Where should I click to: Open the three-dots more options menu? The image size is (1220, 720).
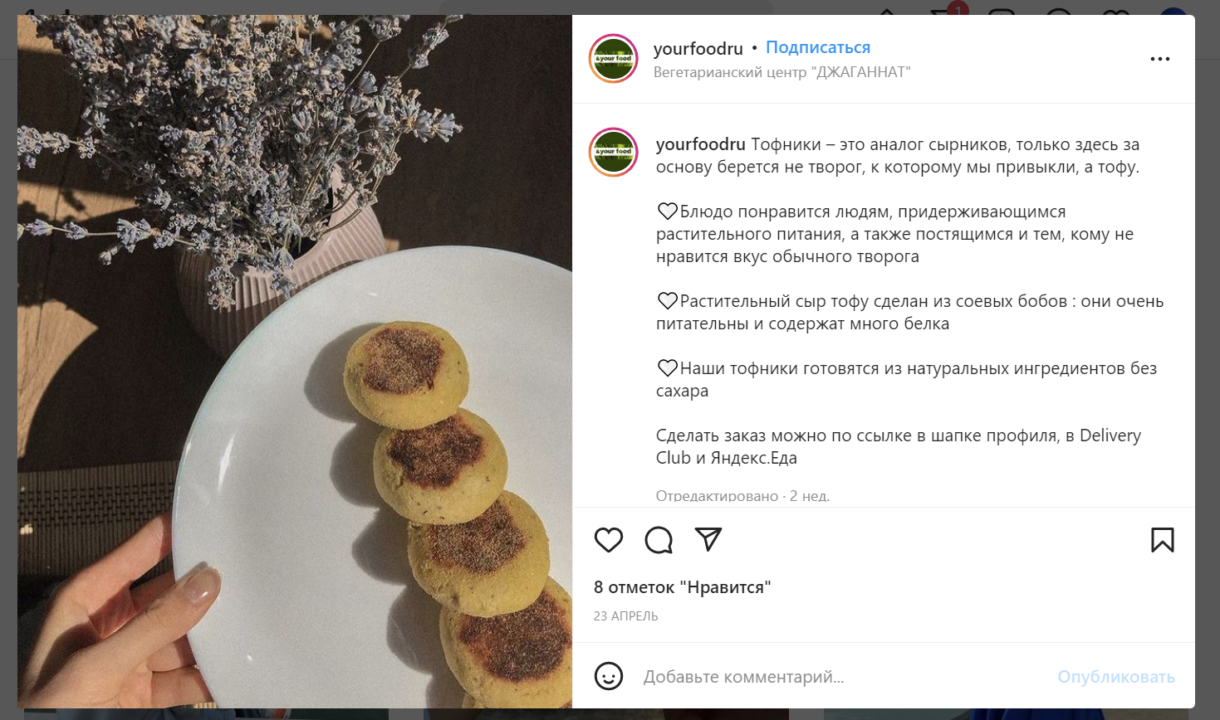click(1159, 59)
